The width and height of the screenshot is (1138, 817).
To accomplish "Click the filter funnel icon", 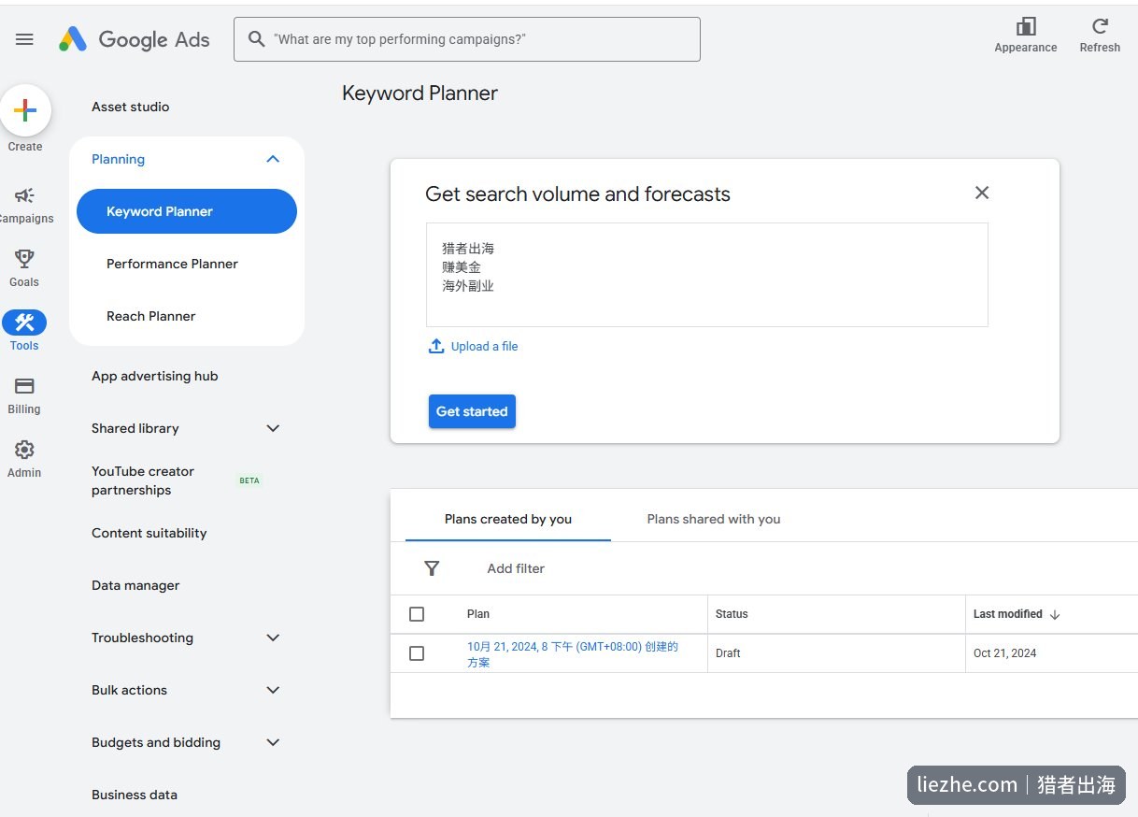I will tap(432, 568).
